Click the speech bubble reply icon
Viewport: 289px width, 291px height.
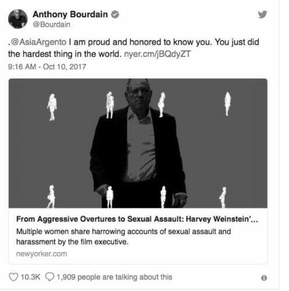(49, 277)
